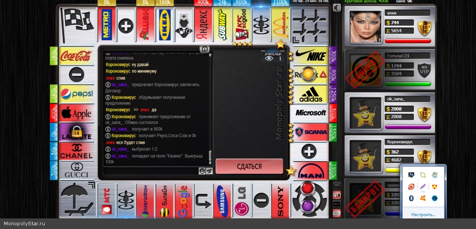Viewport: 476px width, 229px height.
Task: Click ok_sana_'s purple color bar
Action: 408,127
